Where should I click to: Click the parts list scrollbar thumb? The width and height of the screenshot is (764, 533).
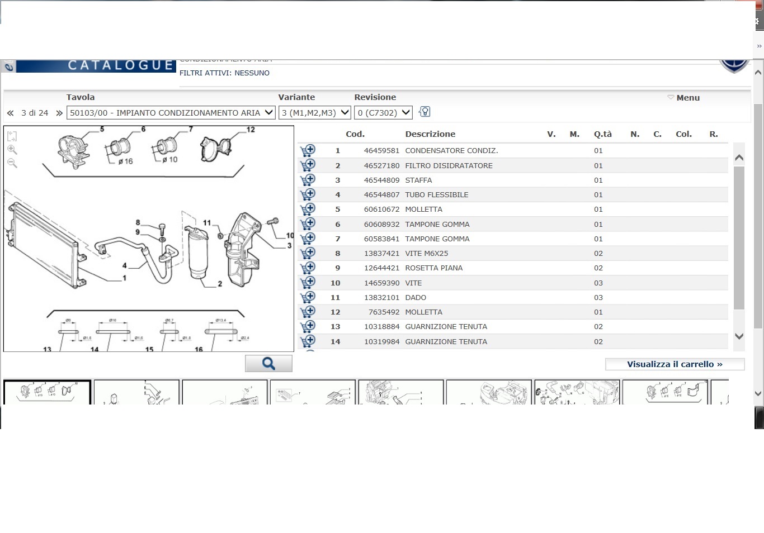pos(739,237)
